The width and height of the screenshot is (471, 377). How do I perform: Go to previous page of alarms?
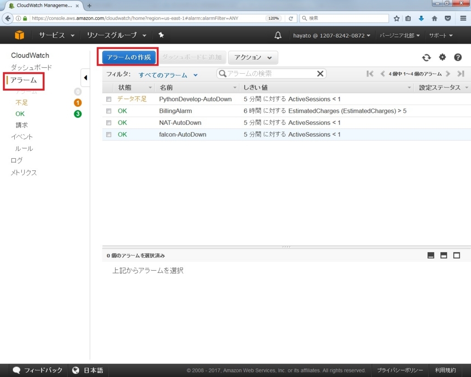[382, 74]
